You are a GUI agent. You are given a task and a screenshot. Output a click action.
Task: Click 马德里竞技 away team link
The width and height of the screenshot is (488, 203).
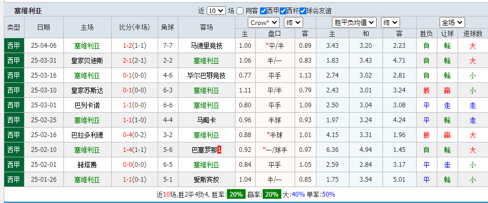(x=206, y=46)
